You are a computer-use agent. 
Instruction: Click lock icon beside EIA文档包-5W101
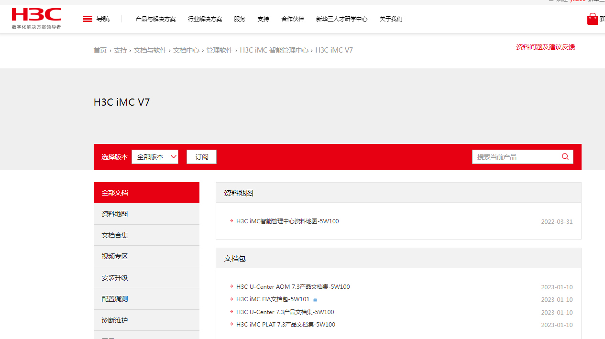point(315,300)
